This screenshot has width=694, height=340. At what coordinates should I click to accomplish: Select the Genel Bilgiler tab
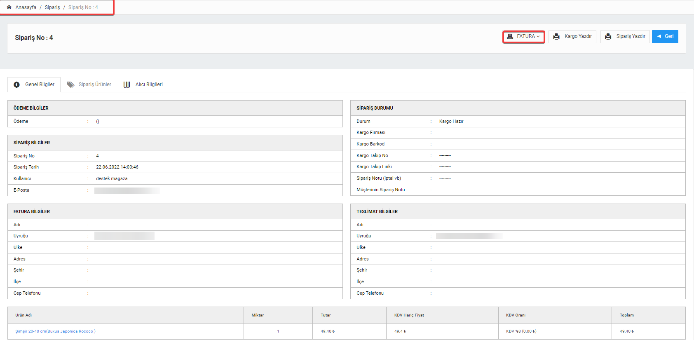34,84
